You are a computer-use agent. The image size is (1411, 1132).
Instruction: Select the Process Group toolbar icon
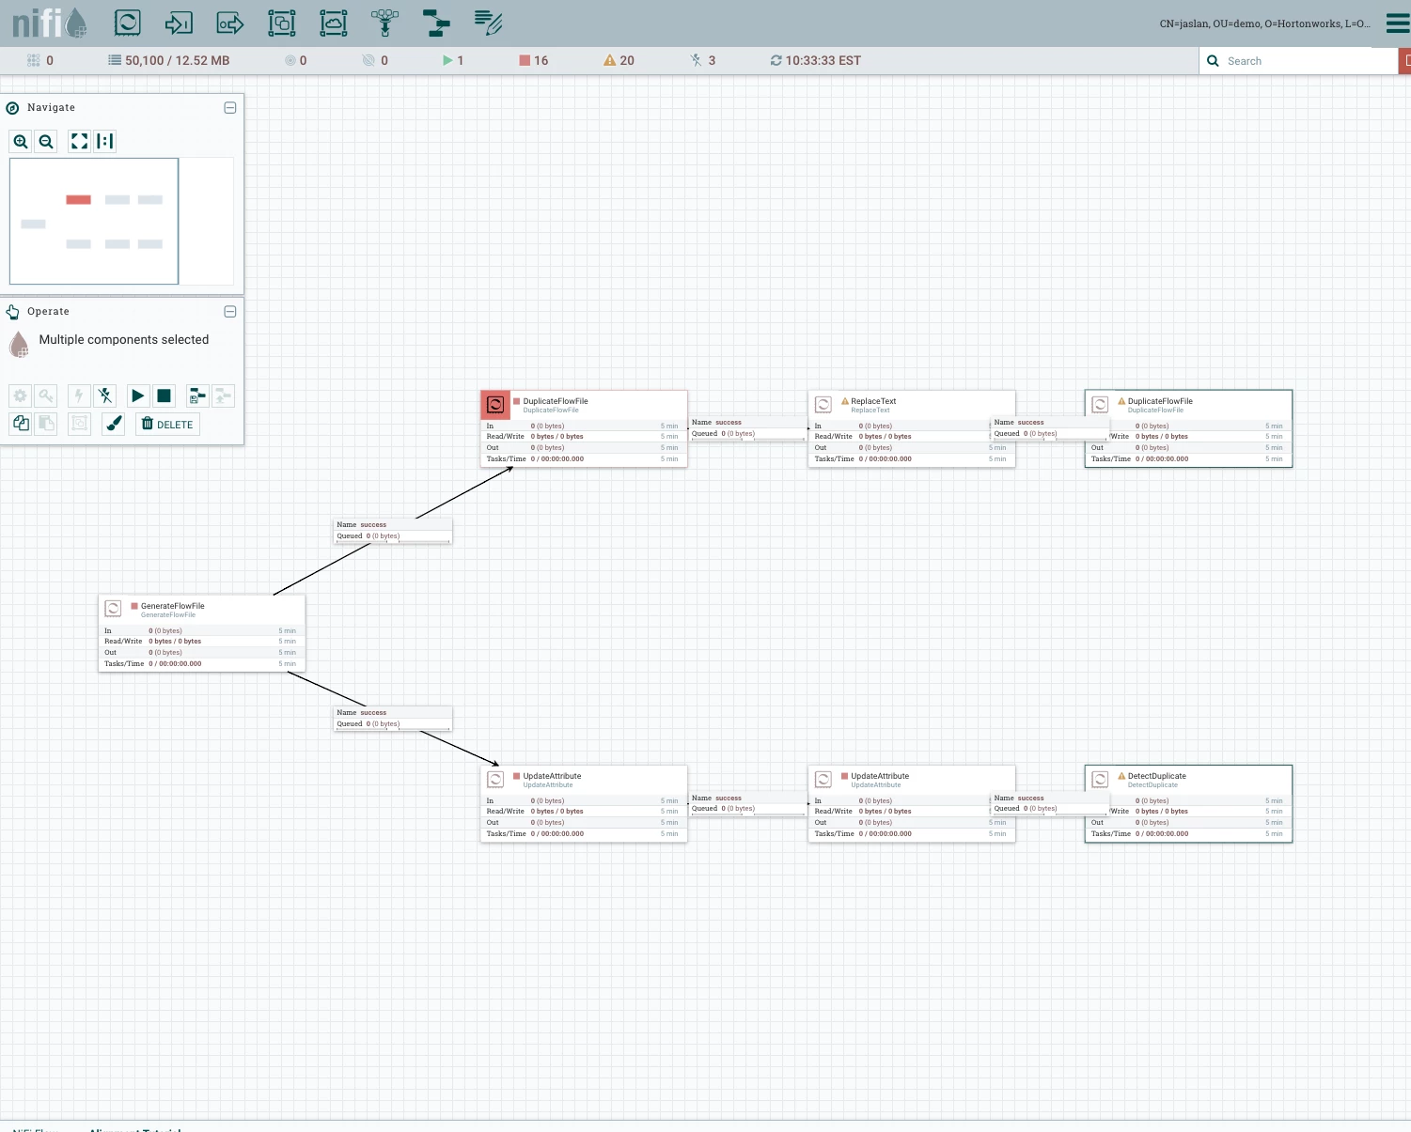(282, 23)
